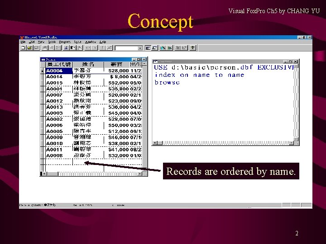Select employee ID cell A0001
Viewport: 326px width, 244px height.
pyautogui.click(x=59, y=89)
